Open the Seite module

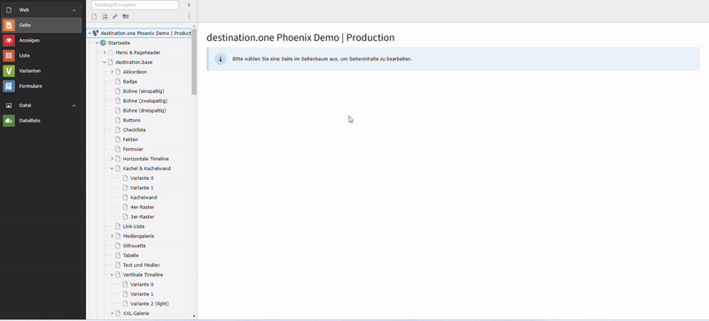[41, 26]
